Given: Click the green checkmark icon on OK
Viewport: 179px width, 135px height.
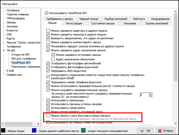Looking at the screenshot, I should pyautogui.click(x=142, y=131).
